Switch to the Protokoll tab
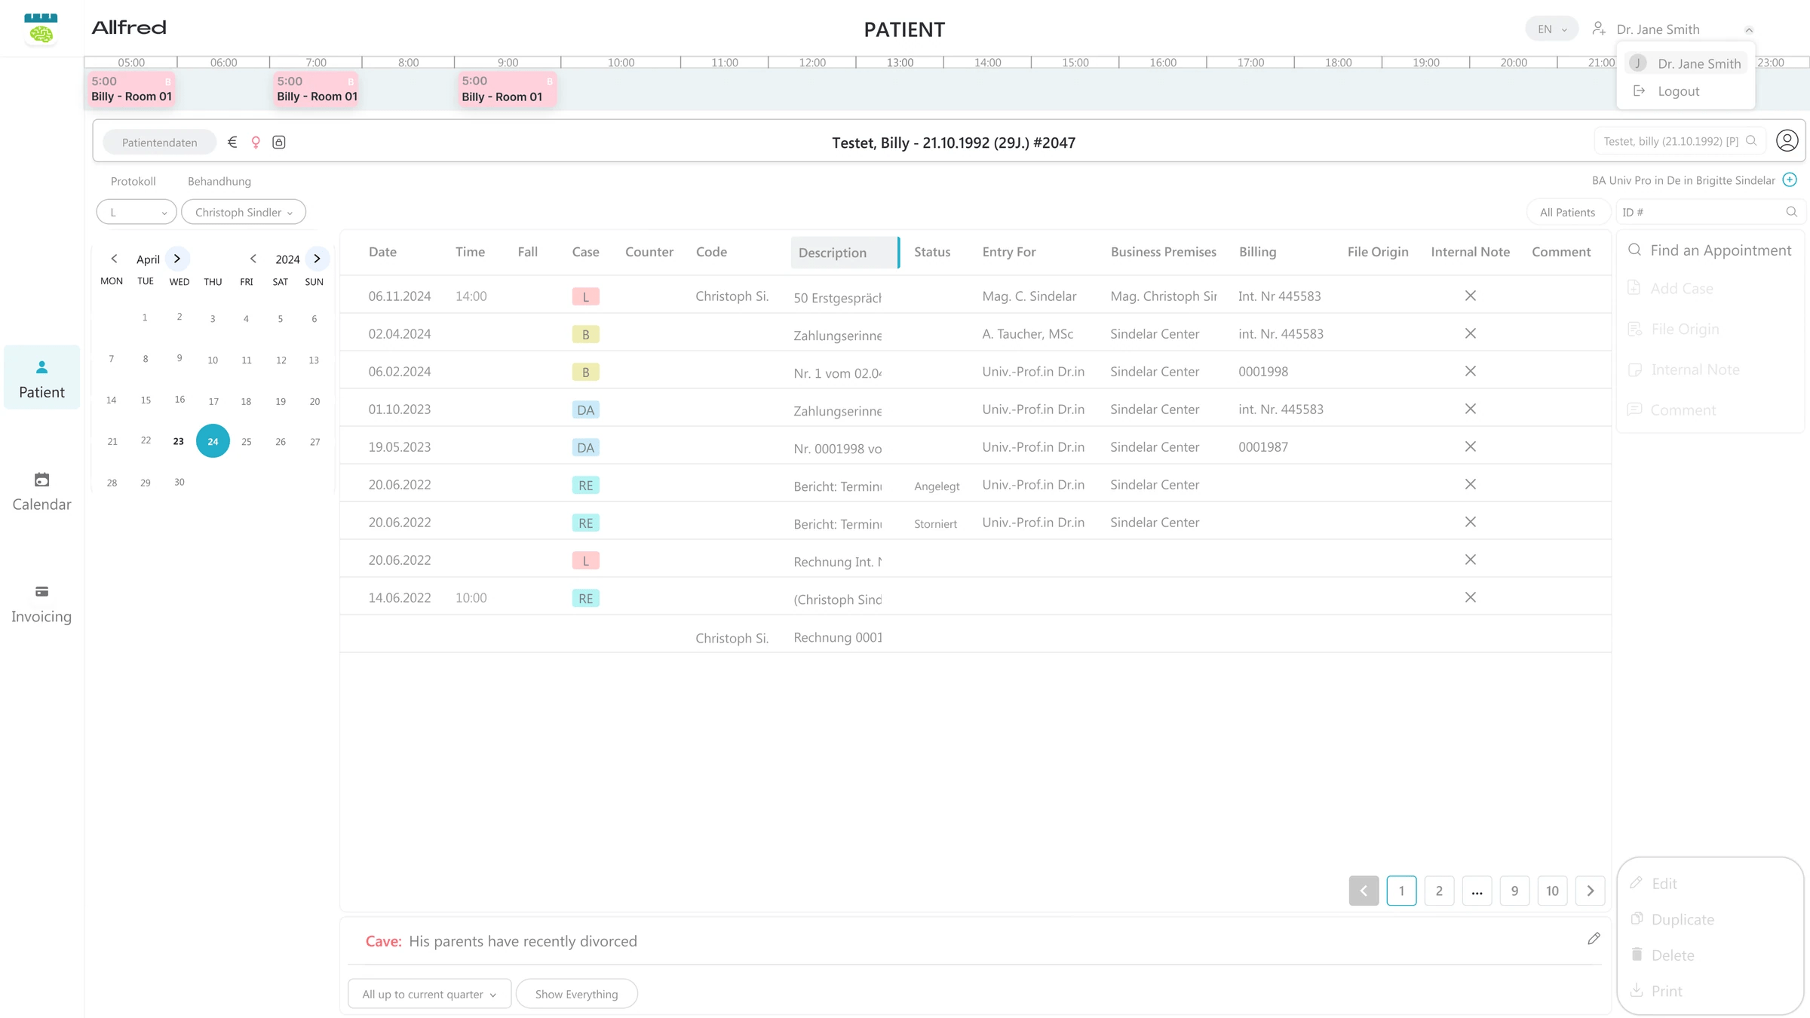 (x=133, y=181)
